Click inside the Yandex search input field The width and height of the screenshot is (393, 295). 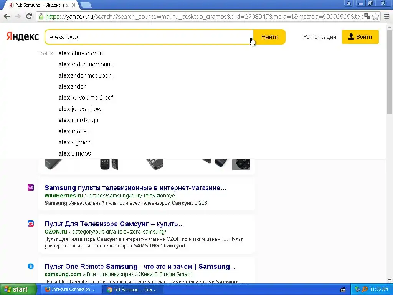click(x=149, y=37)
